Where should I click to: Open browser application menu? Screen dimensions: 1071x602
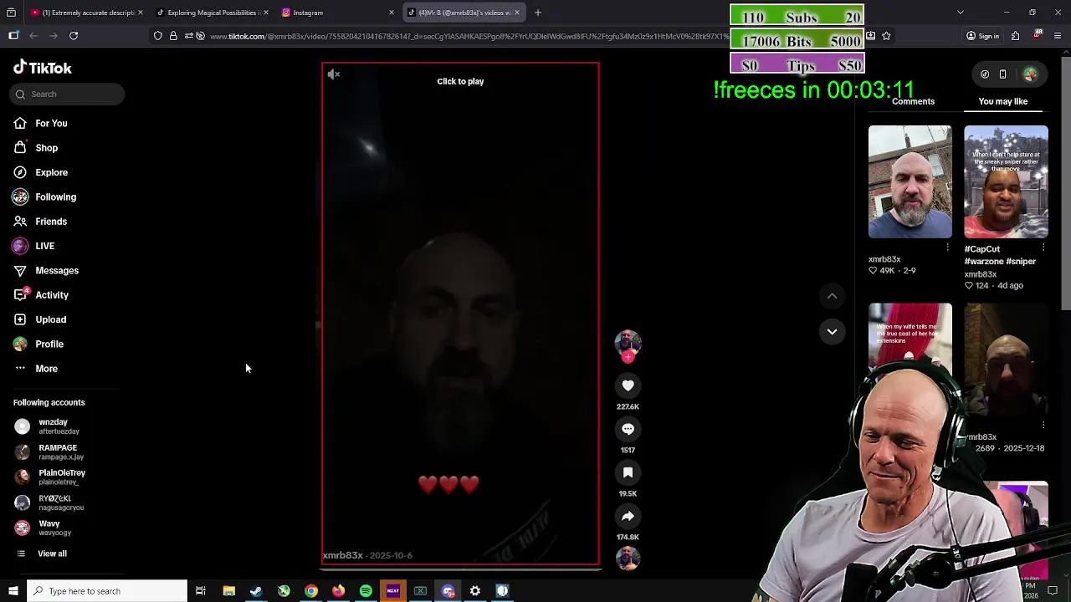click(x=1058, y=36)
